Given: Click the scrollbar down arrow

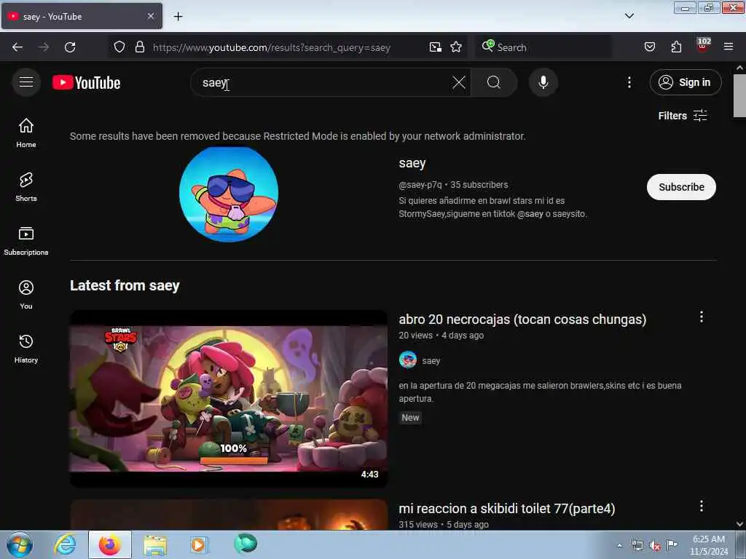Looking at the screenshot, I should pos(739,524).
